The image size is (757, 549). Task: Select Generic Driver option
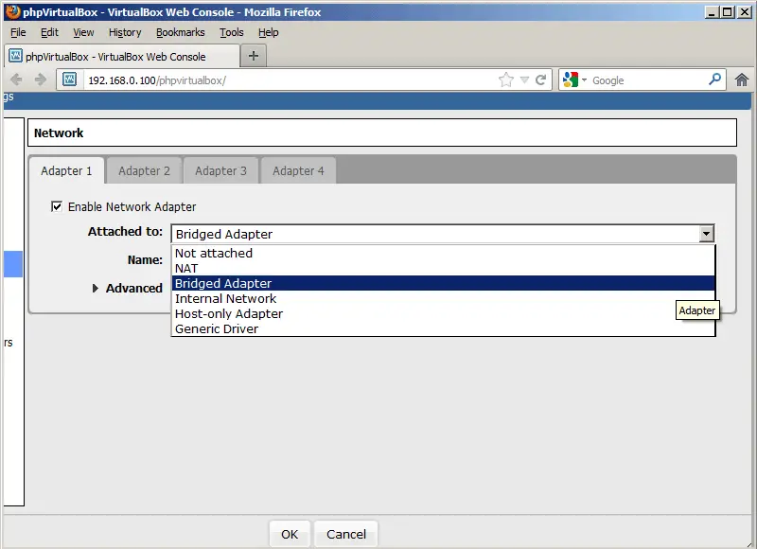(x=443, y=328)
